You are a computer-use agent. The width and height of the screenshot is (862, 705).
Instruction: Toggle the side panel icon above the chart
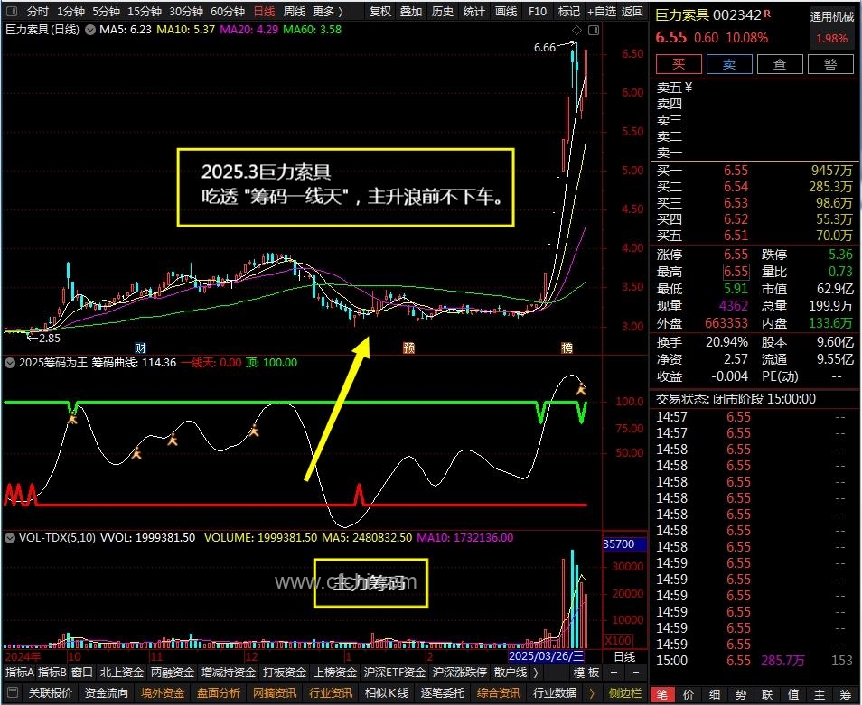point(593,30)
